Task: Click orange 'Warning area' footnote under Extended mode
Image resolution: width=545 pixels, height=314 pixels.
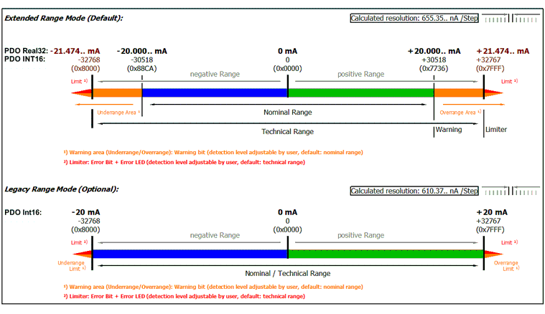Action: click(213, 152)
